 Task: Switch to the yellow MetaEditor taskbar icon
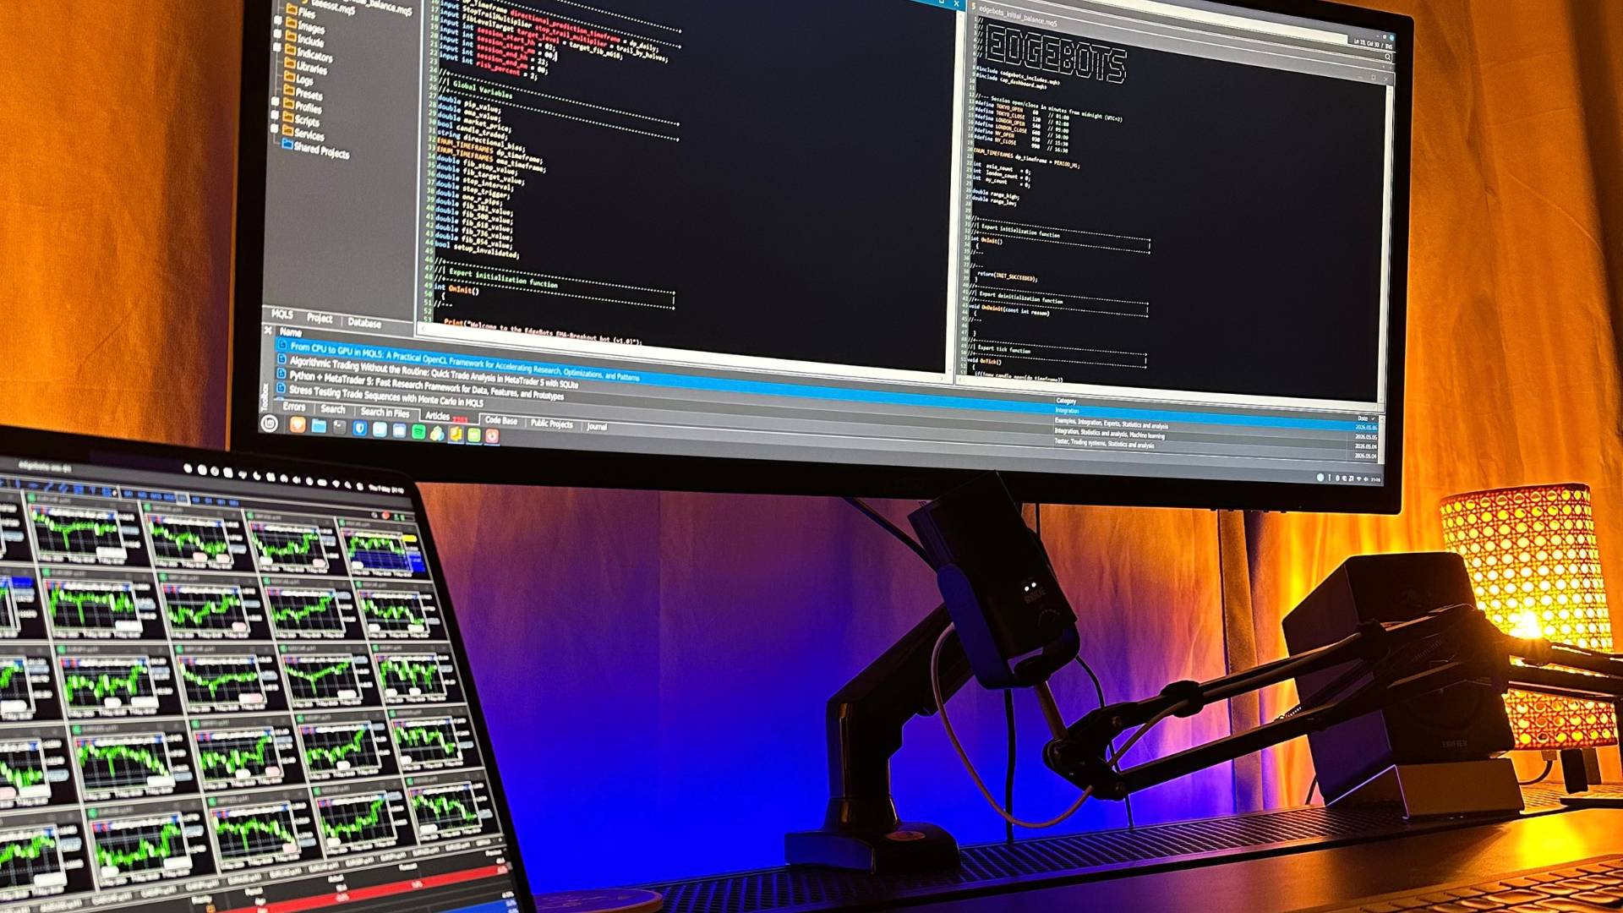(456, 434)
